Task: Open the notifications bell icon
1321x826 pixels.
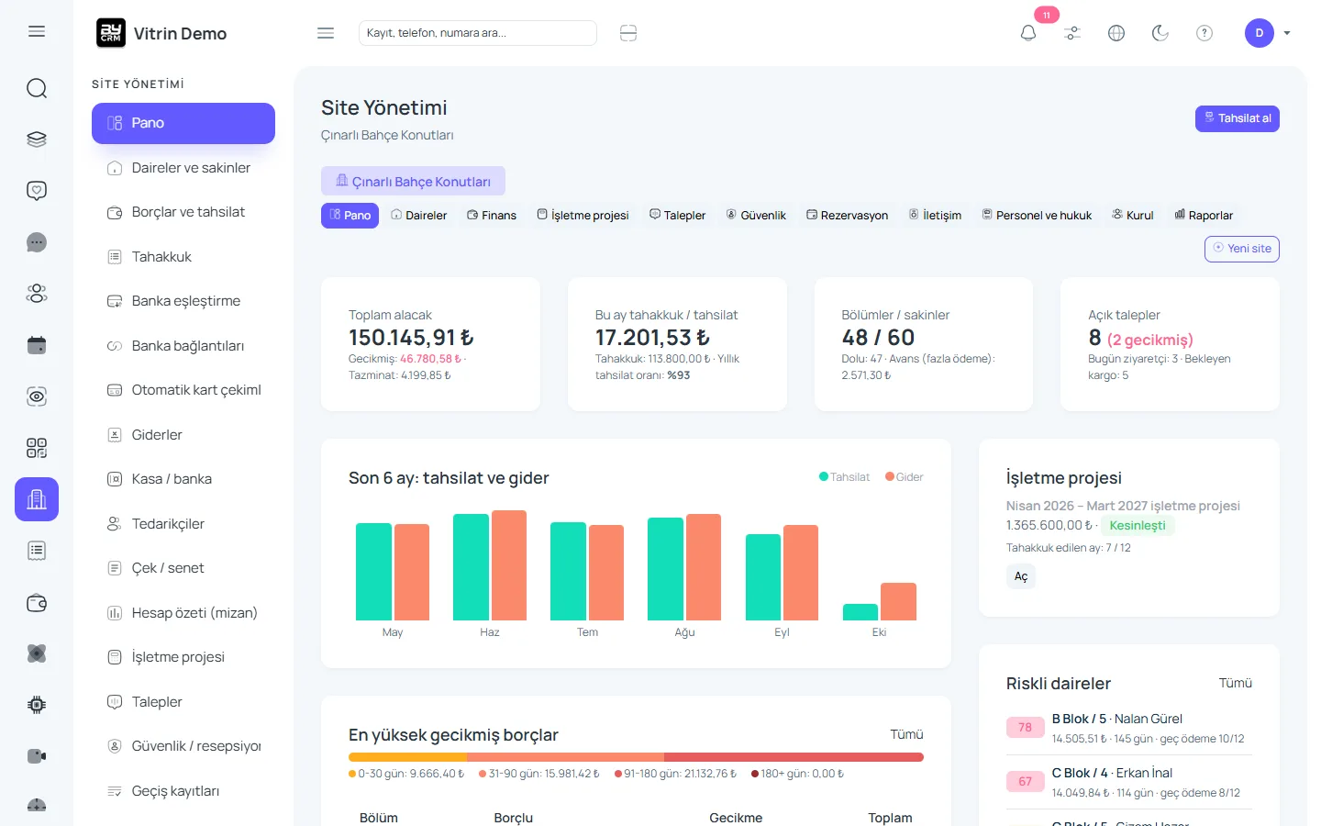Action: pyautogui.click(x=1028, y=33)
